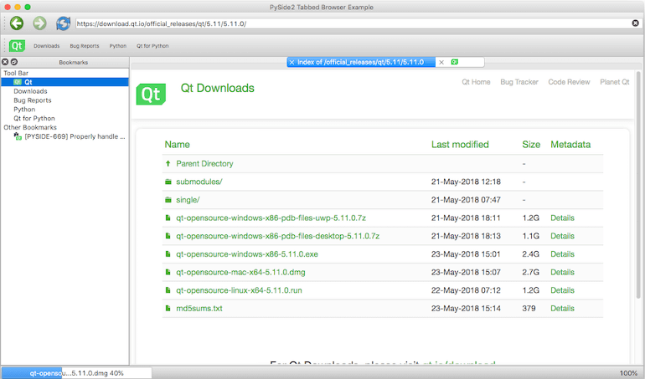Download the pdb-files-desktop-5.11.0.7z file
The width and height of the screenshot is (645, 379).
pos(277,236)
